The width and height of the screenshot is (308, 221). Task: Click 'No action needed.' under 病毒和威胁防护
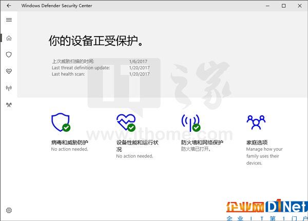coord(69,149)
